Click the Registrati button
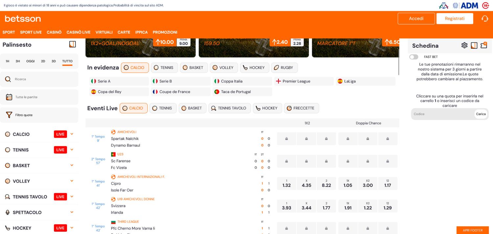 tap(455, 18)
